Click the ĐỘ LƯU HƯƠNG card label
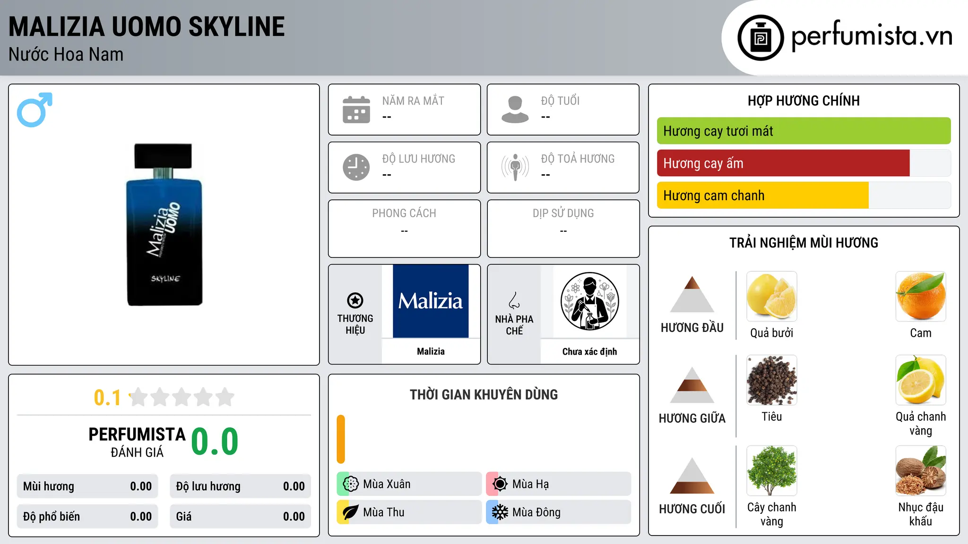968x544 pixels. pos(419,159)
